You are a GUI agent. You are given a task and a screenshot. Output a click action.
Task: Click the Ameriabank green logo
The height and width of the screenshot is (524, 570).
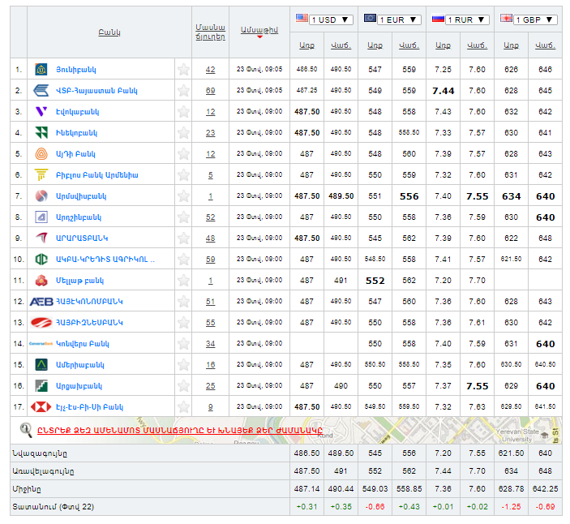pos(41,365)
